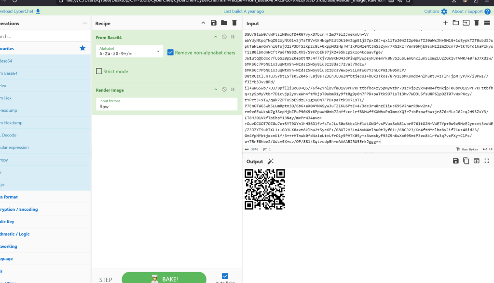
Task: Uncheck Remove non-alphabet chars
Action: [x=170, y=53]
